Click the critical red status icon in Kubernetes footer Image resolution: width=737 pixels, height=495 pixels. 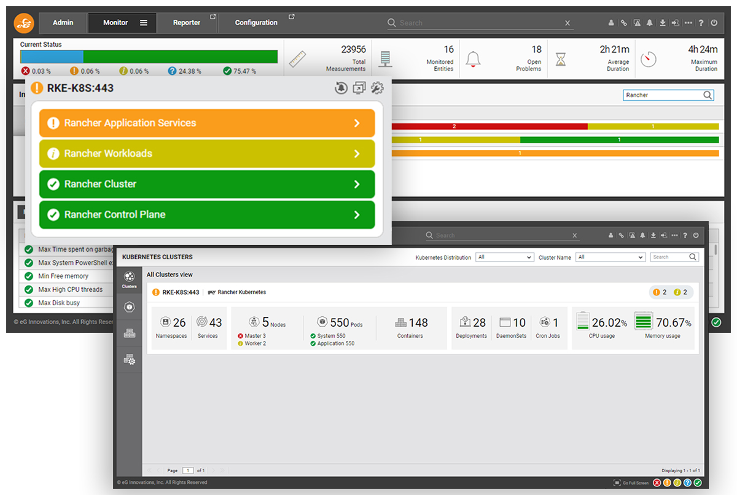point(657,483)
